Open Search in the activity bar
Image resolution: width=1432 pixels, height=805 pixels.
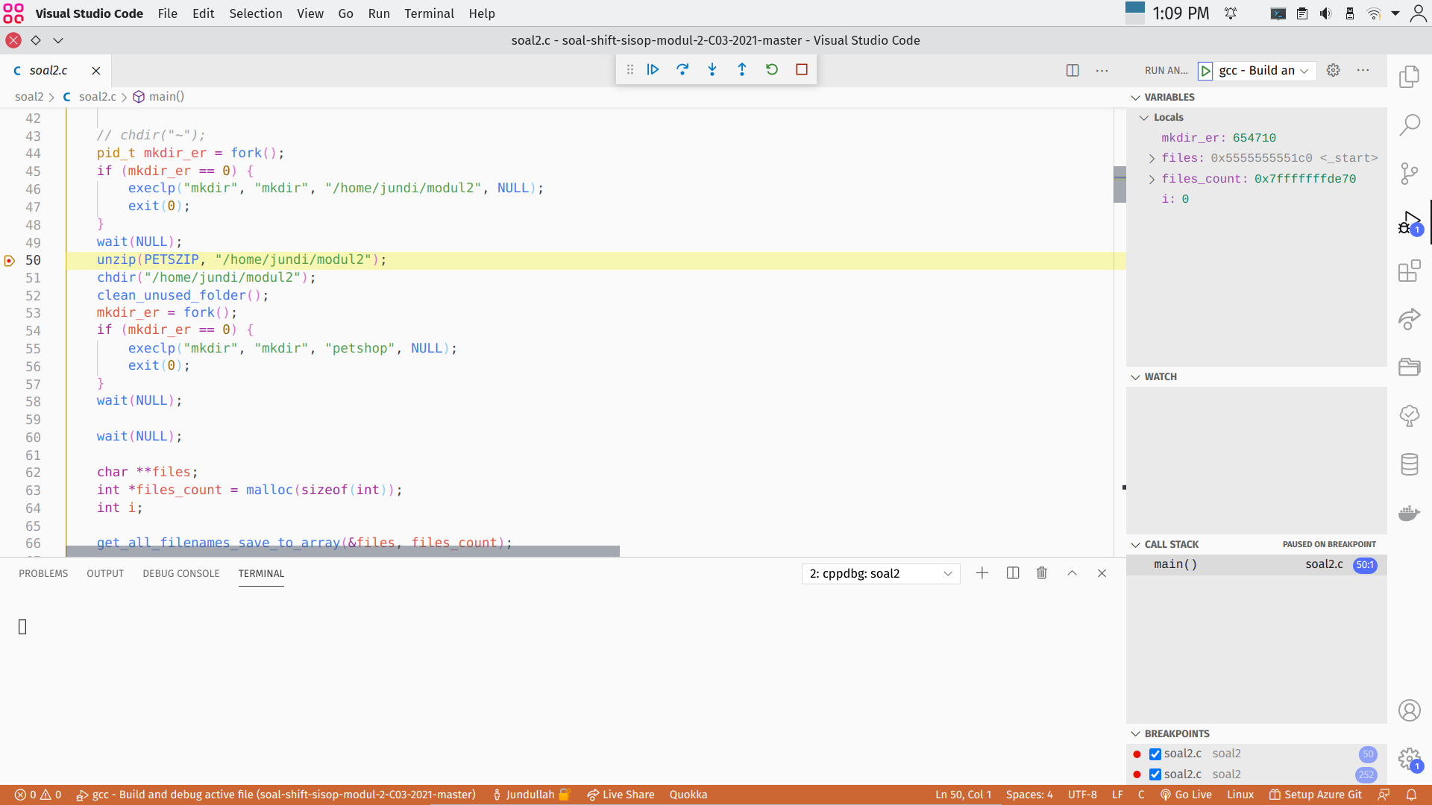(x=1409, y=124)
